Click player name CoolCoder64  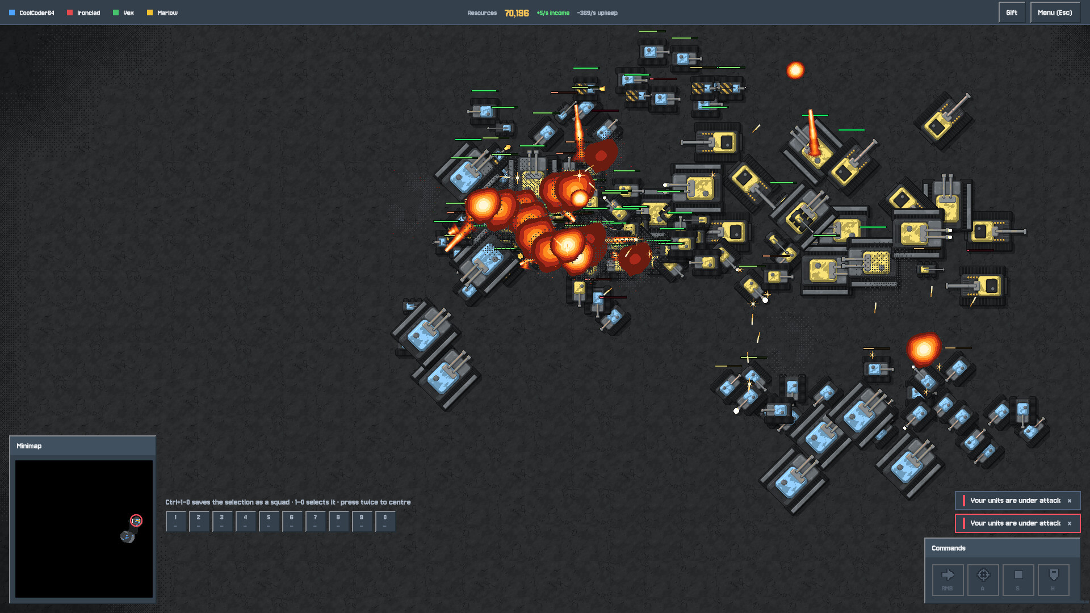click(x=37, y=13)
